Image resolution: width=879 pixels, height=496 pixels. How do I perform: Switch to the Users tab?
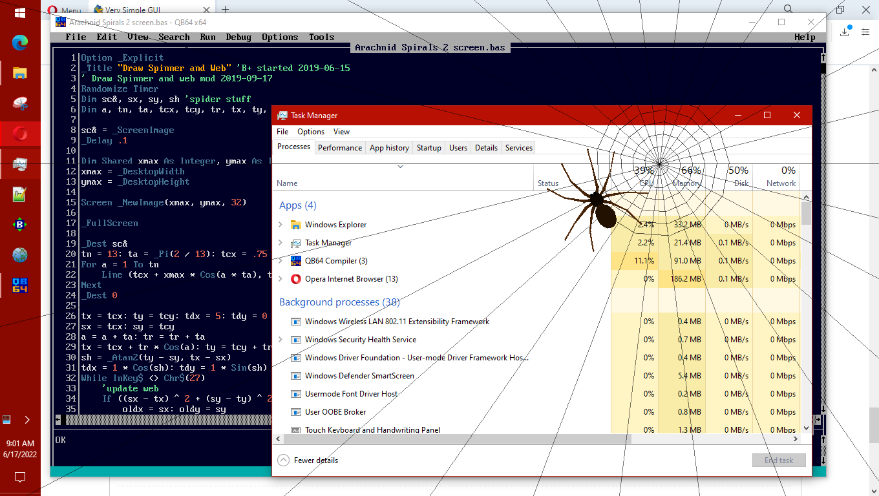[x=458, y=148]
